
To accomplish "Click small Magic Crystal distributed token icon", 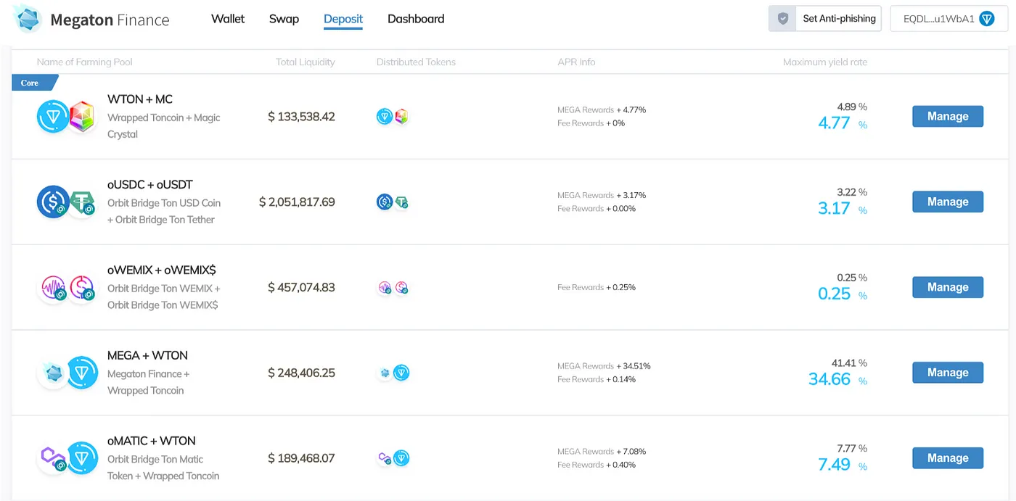I will (401, 116).
